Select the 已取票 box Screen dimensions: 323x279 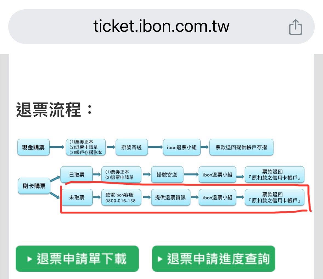coord(77,175)
